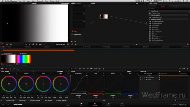This screenshot has width=190, height=107.
Task: Reset the Gamma color wheel
Action: point(34,74)
